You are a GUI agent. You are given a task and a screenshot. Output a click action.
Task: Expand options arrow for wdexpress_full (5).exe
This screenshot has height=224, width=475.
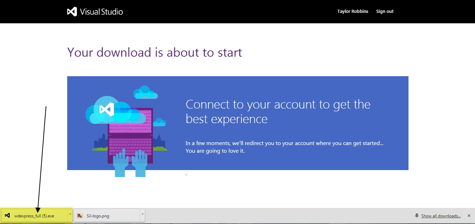70,216
